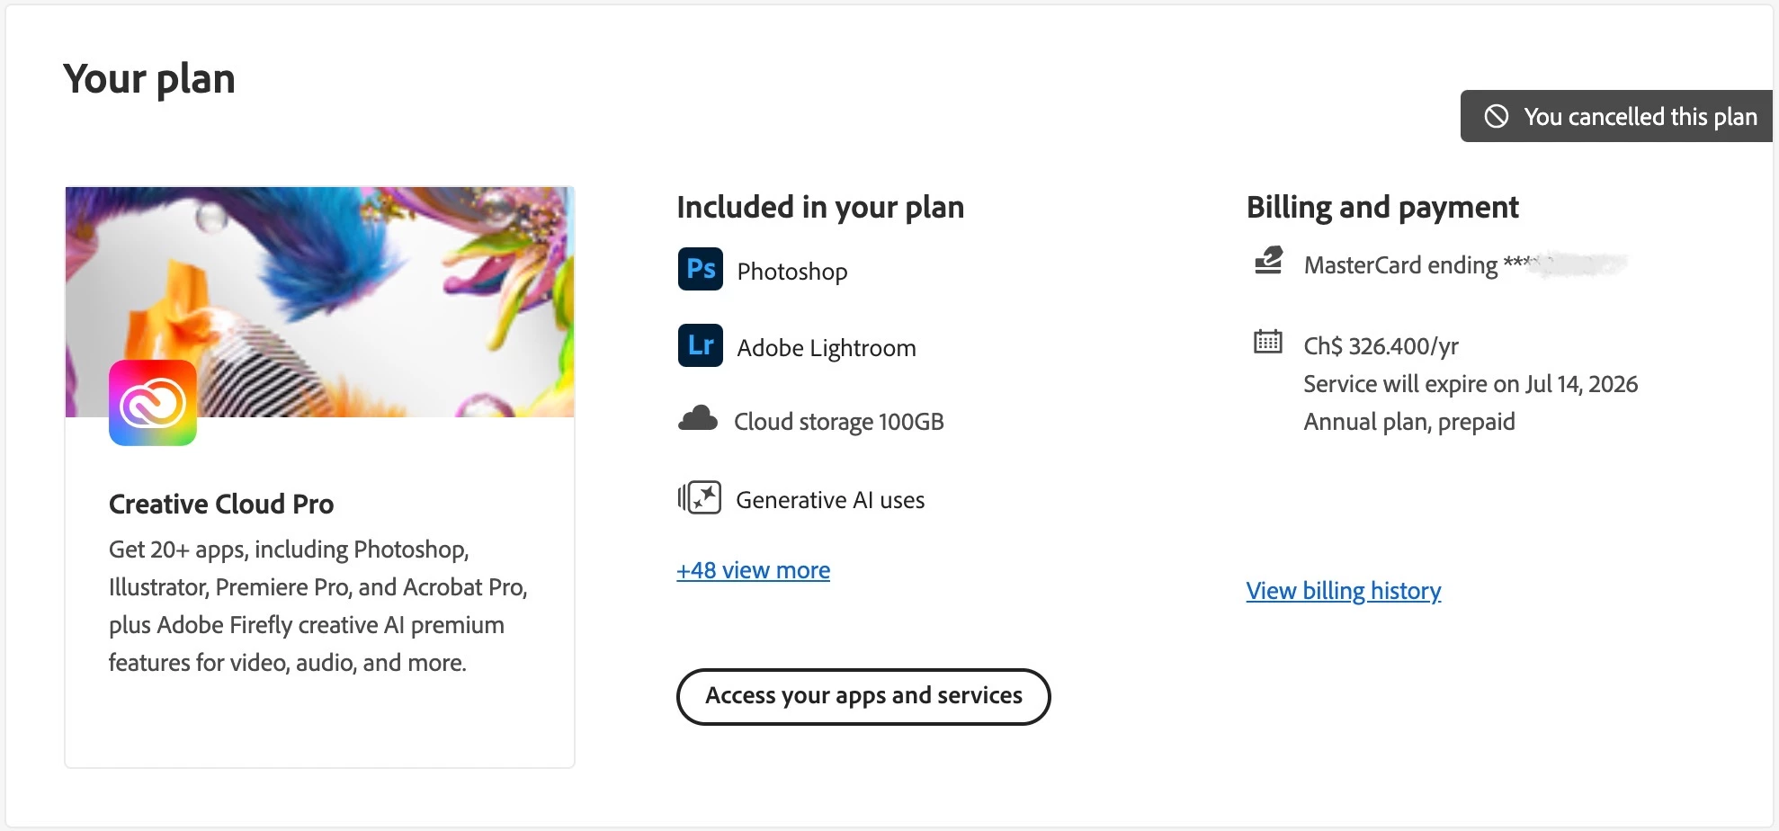Click the Generative AI uses icon
The height and width of the screenshot is (831, 1779).
tap(700, 497)
